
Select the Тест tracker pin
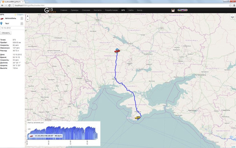click(1, 23)
